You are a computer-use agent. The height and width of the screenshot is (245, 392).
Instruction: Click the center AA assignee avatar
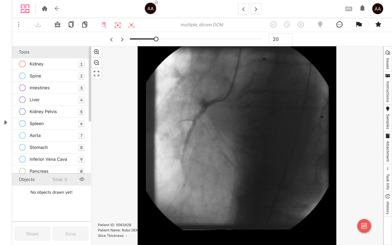click(x=151, y=9)
